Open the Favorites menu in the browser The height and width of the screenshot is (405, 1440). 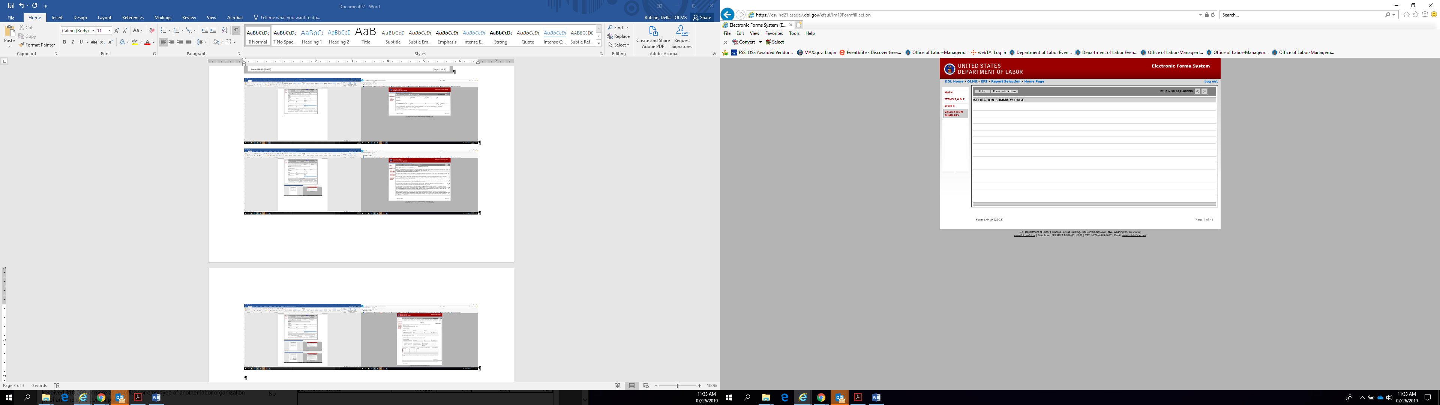(x=774, y=34)
